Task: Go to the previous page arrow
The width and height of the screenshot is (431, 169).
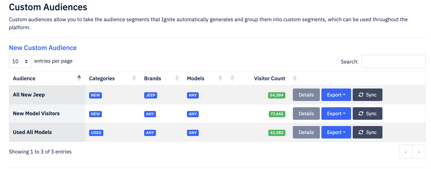Action: [x=405, y=152]
